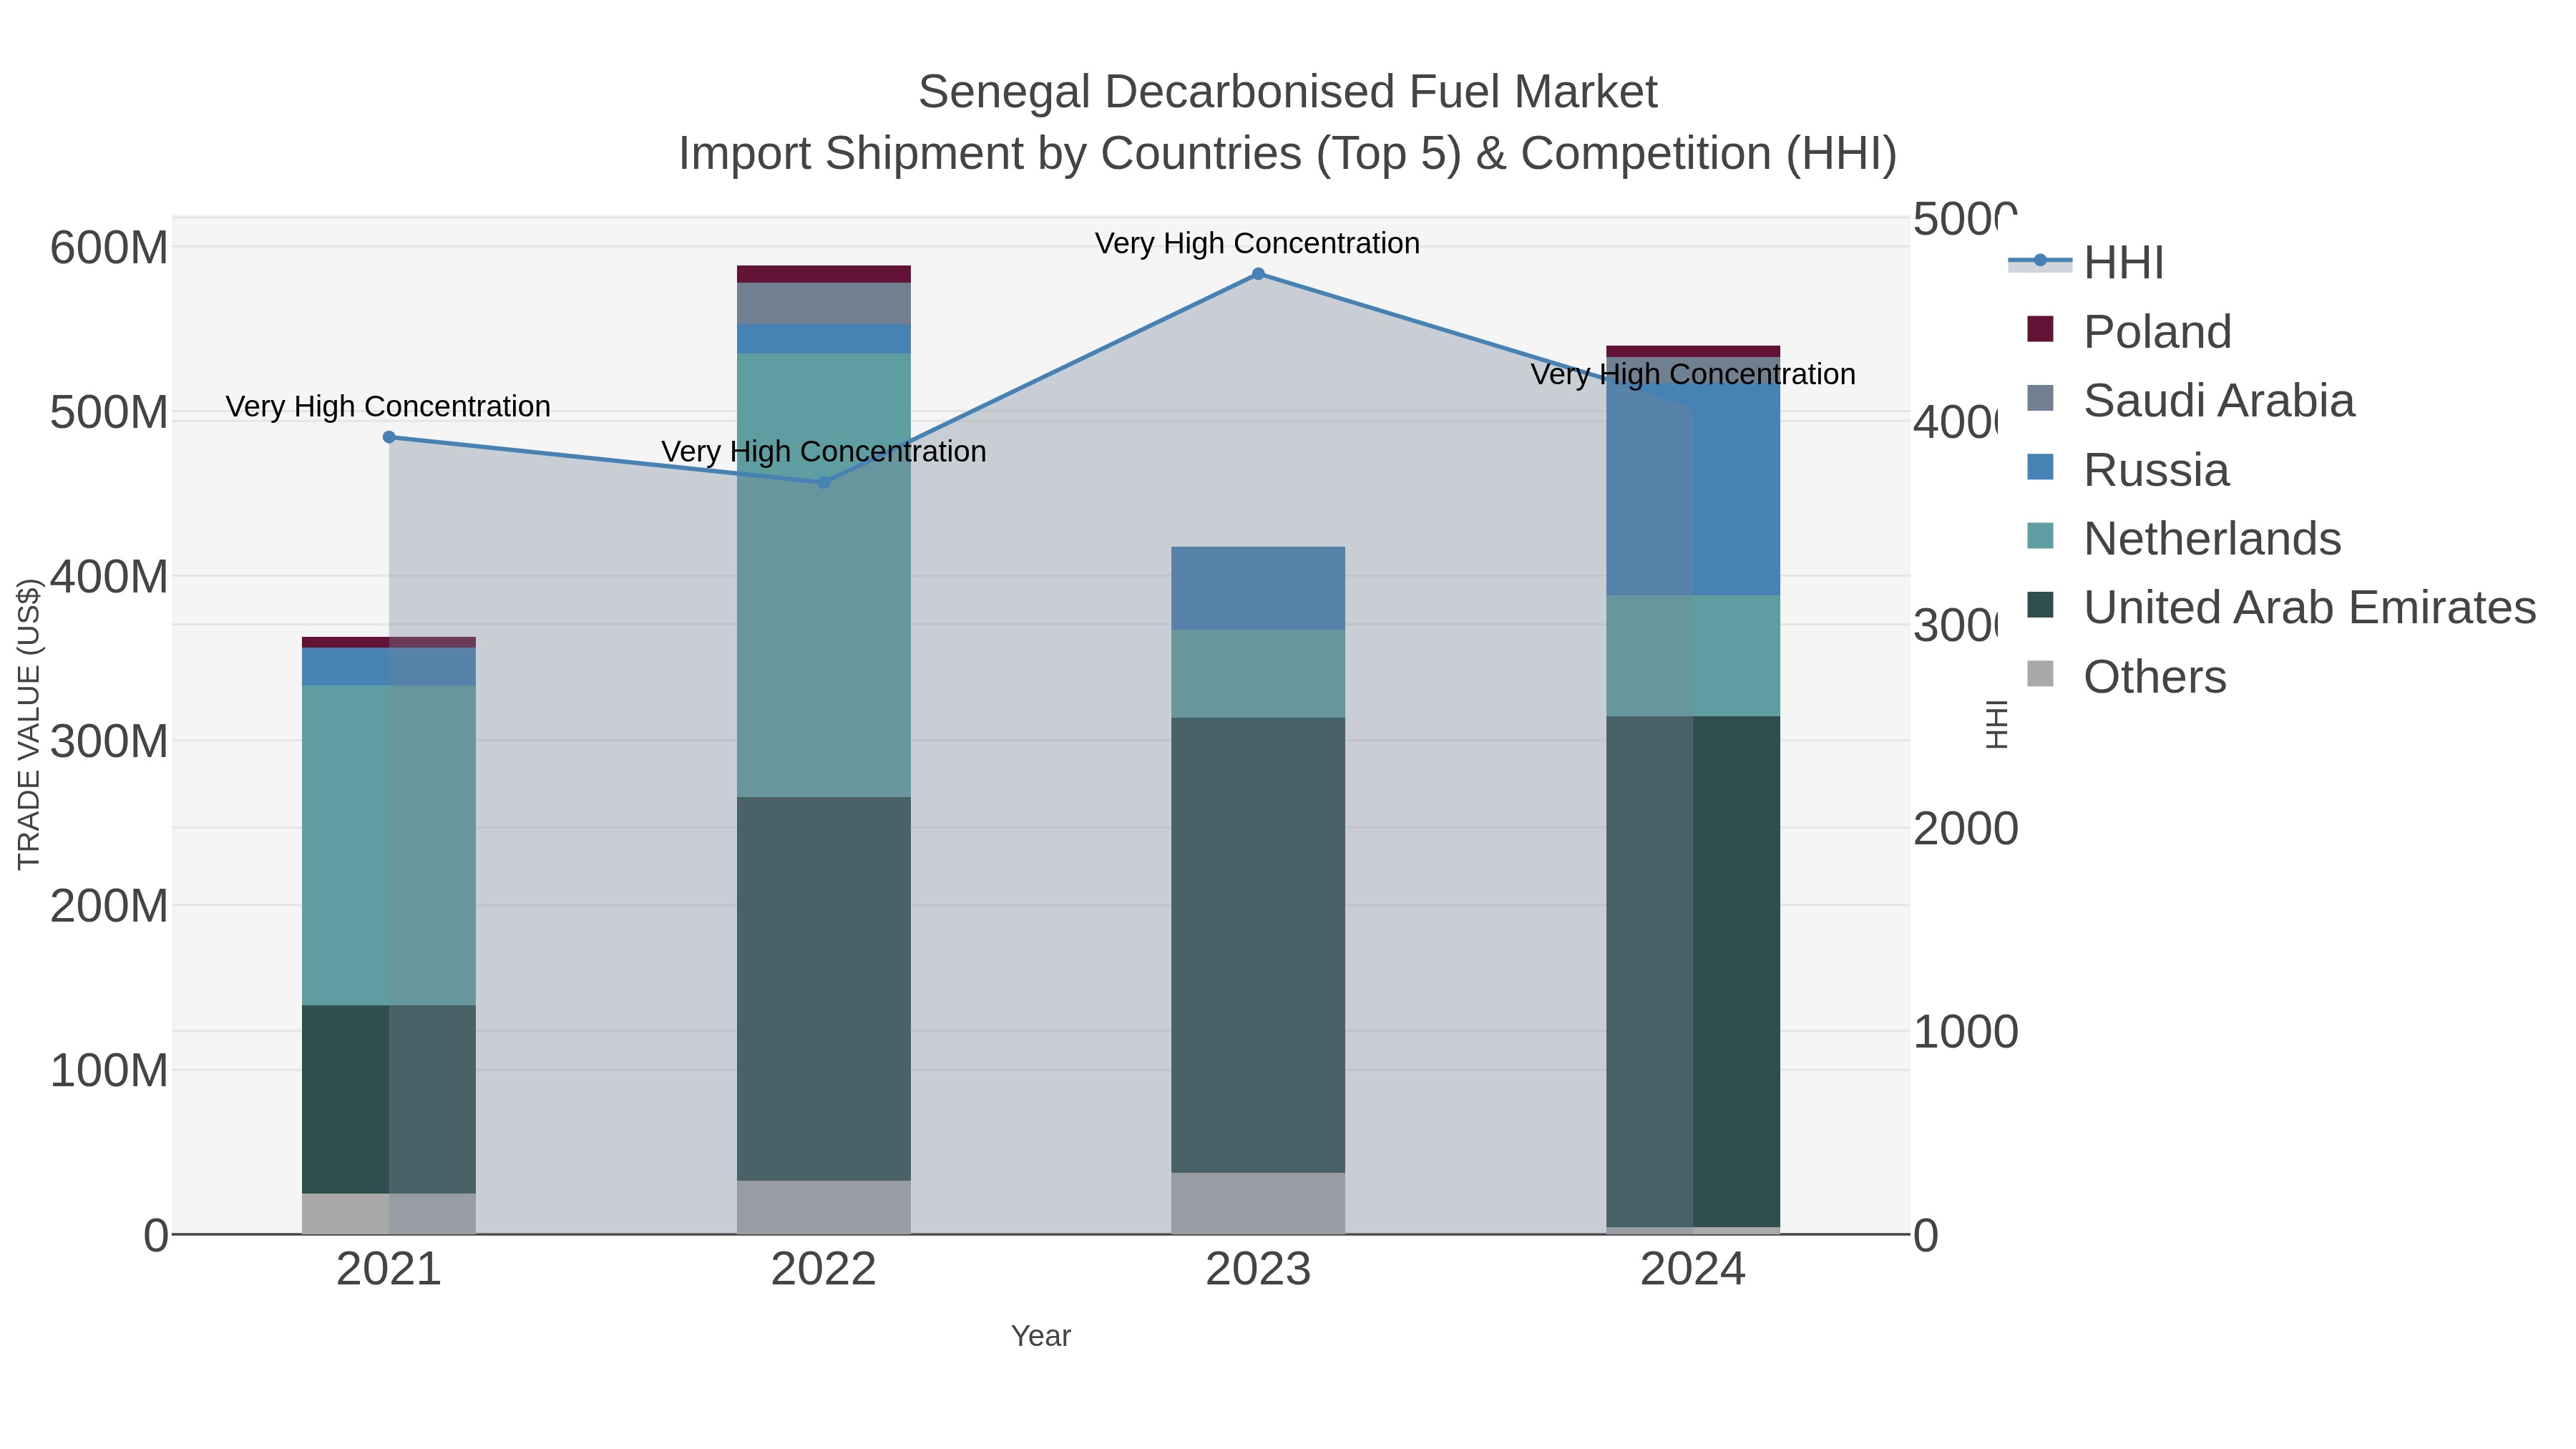Toggle the HHI line legend entry
This screenshot has width=2576, height=1449.
tap(2086, 262)
